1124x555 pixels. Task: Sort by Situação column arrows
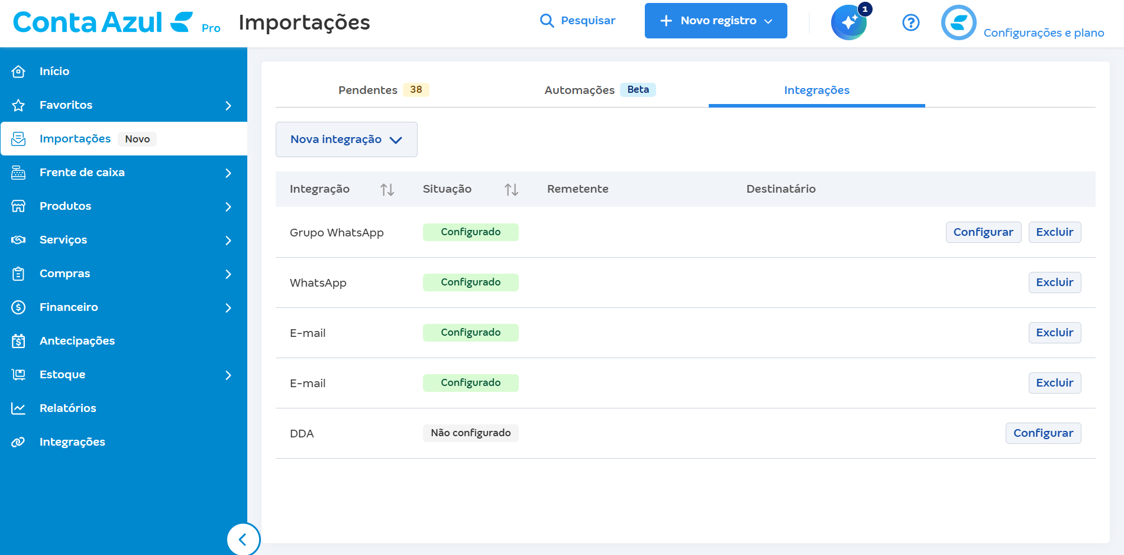pos(511,189)
